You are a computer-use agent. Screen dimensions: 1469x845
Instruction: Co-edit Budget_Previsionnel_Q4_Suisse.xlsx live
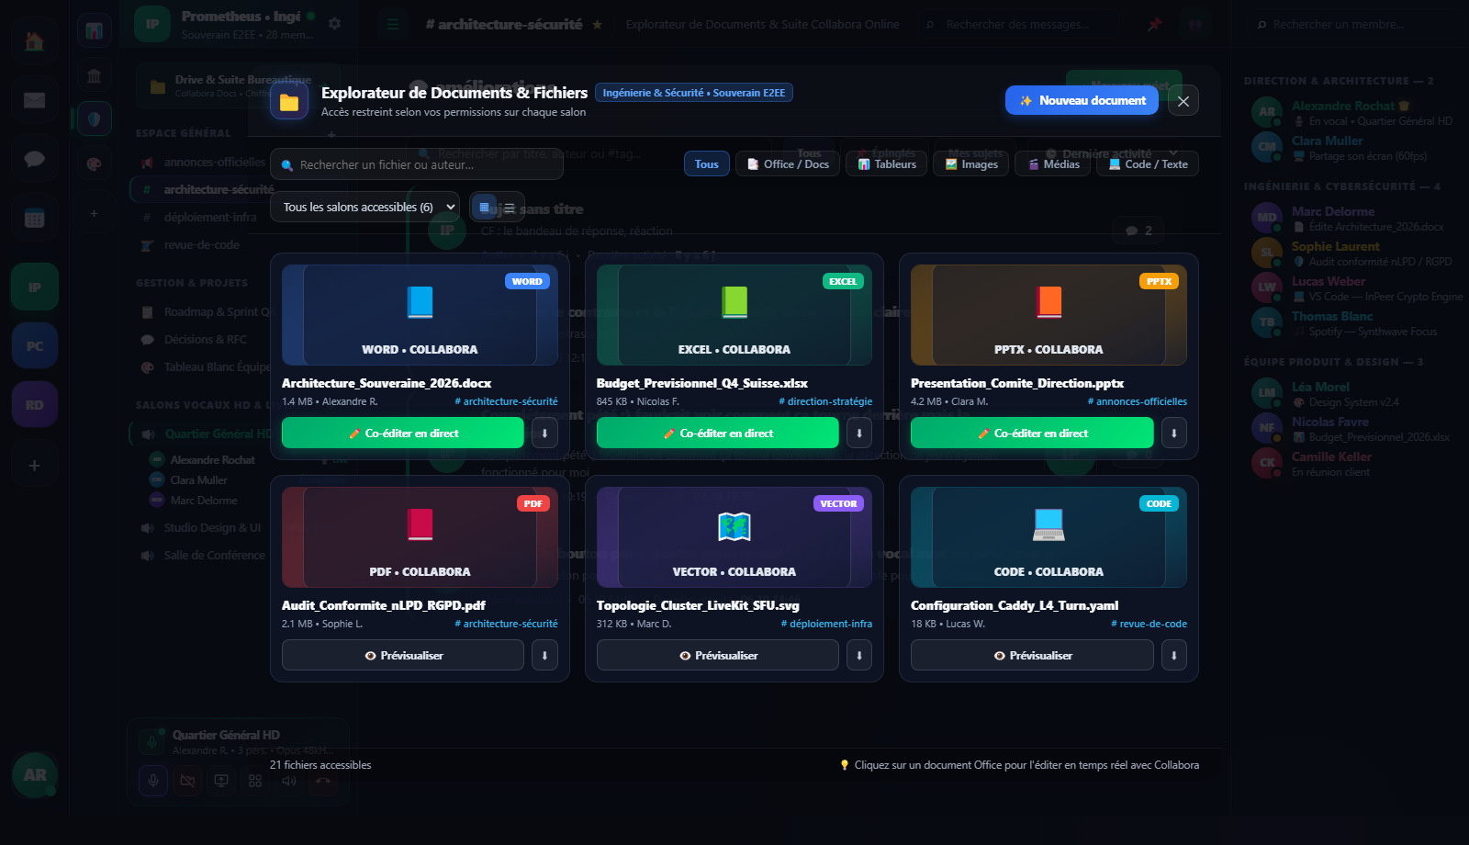click(x=718, y=433)
